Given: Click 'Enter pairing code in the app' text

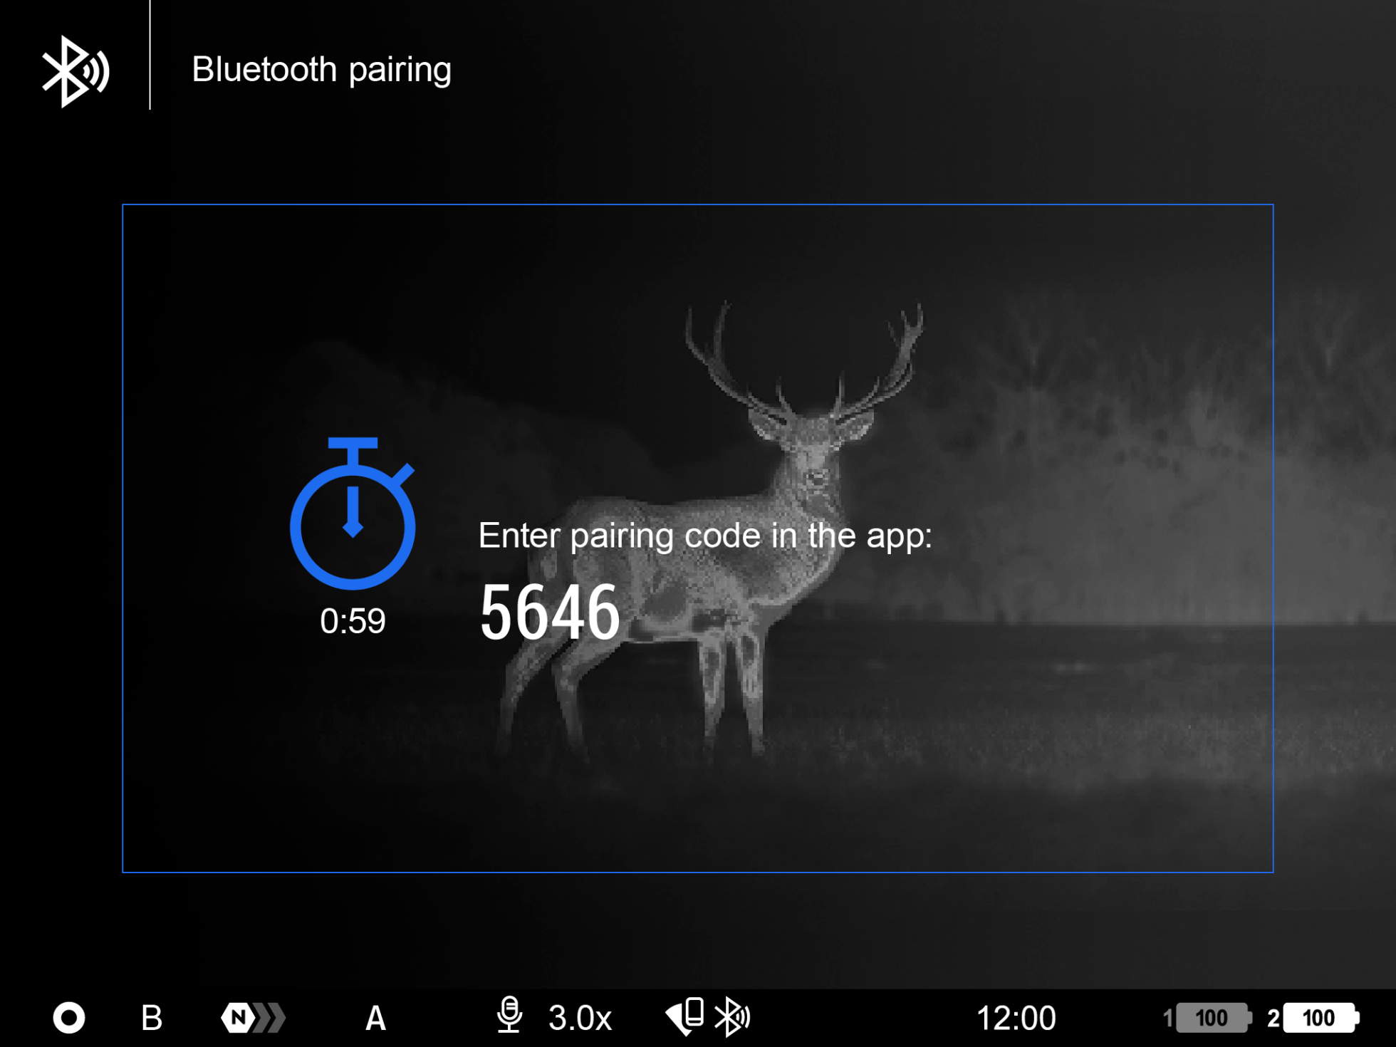Looking at the screenshot, I should pyautogui.click(x=704, y=536).
